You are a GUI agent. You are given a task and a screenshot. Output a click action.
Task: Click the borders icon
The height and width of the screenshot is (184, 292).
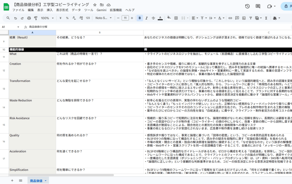click(x=176, y=18)
